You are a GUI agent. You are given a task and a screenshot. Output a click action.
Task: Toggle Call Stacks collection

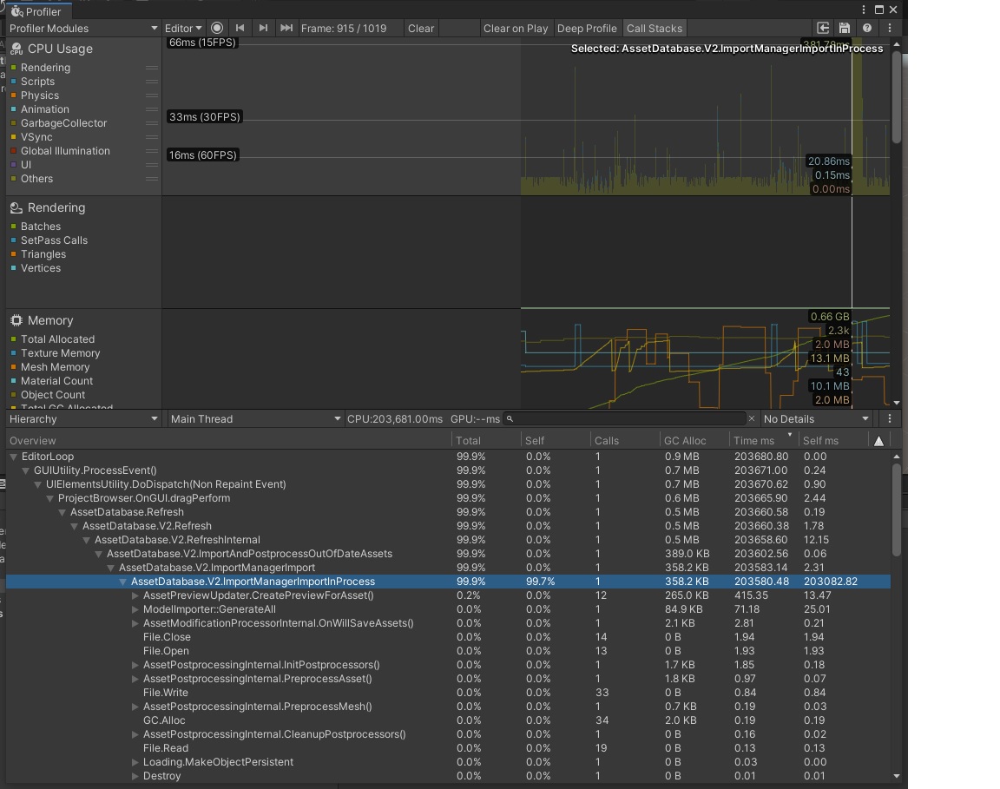click(654, 28)
